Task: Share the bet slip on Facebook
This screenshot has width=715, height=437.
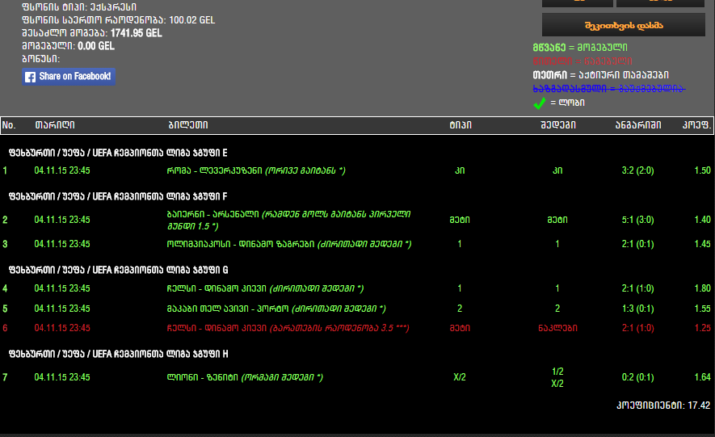Action: tap(69, 77)
